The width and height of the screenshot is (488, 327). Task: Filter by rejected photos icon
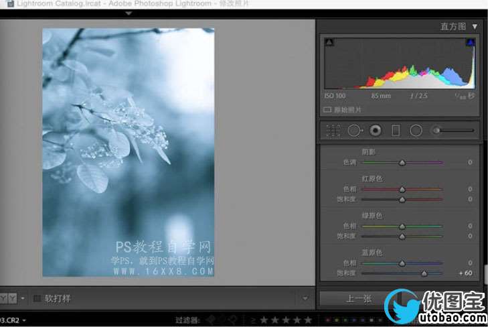[x=232, y=320]
